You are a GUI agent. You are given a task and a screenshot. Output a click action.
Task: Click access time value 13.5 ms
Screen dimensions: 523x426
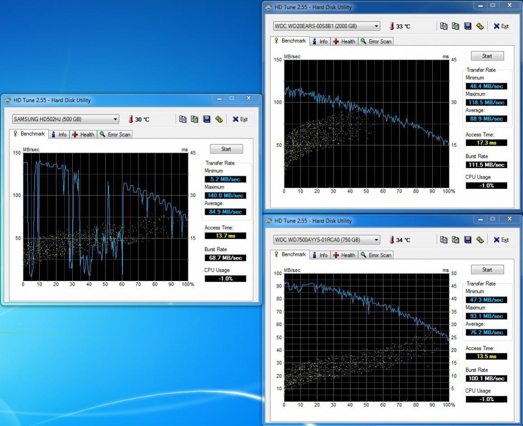(487, 356)
